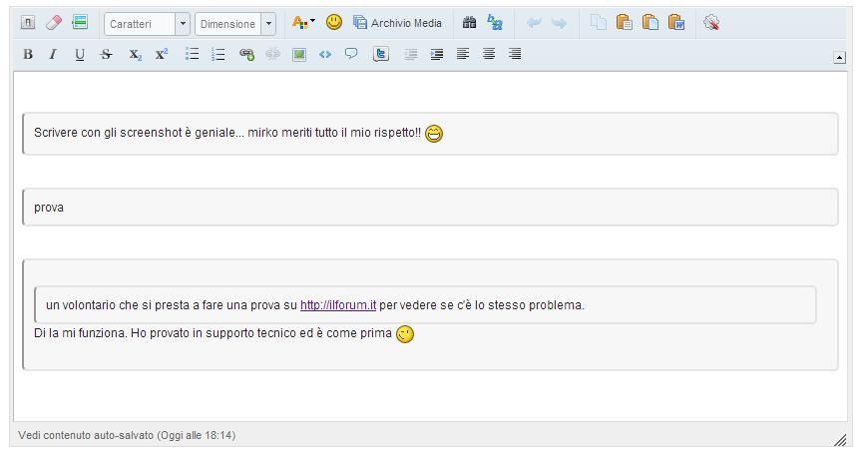Click the Quote speech bubble icon
Image resolution: width=859 pixels, height=453 pixels.
click(351, 54)
